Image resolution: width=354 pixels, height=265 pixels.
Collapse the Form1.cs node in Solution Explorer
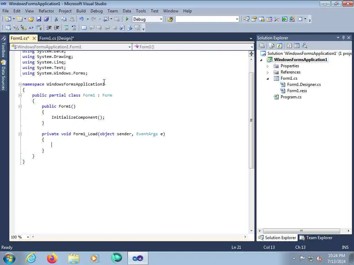(x=268, y=79)
